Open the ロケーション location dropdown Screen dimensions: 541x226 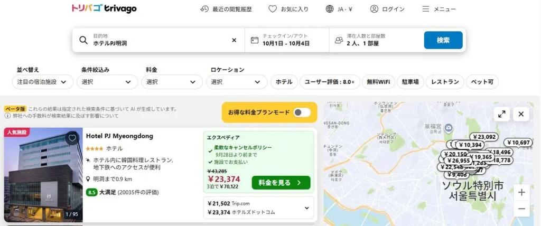coord(237,82)
